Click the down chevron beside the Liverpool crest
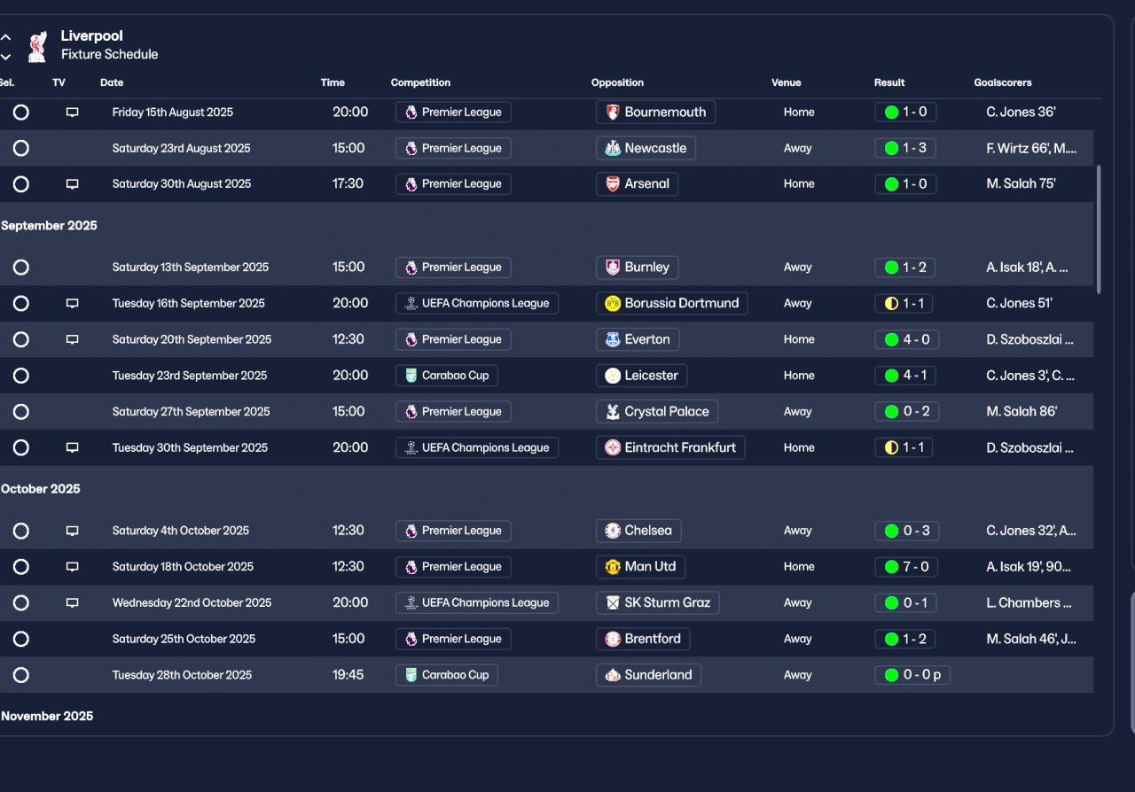Screen dimensions: 1135x792 [x=6, y=57]
